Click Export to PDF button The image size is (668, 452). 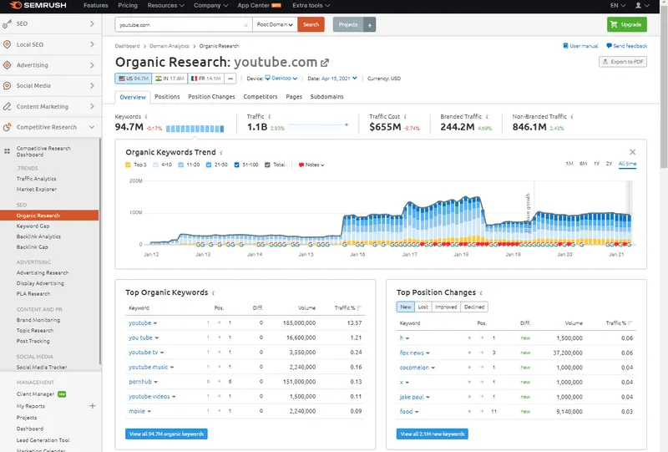[x=623, y=62]
